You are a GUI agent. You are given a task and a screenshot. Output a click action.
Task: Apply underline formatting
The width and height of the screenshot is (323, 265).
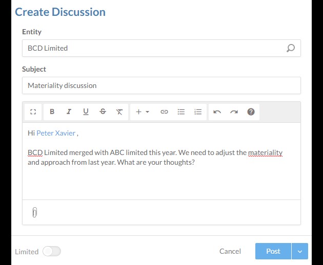click(86, 112)
